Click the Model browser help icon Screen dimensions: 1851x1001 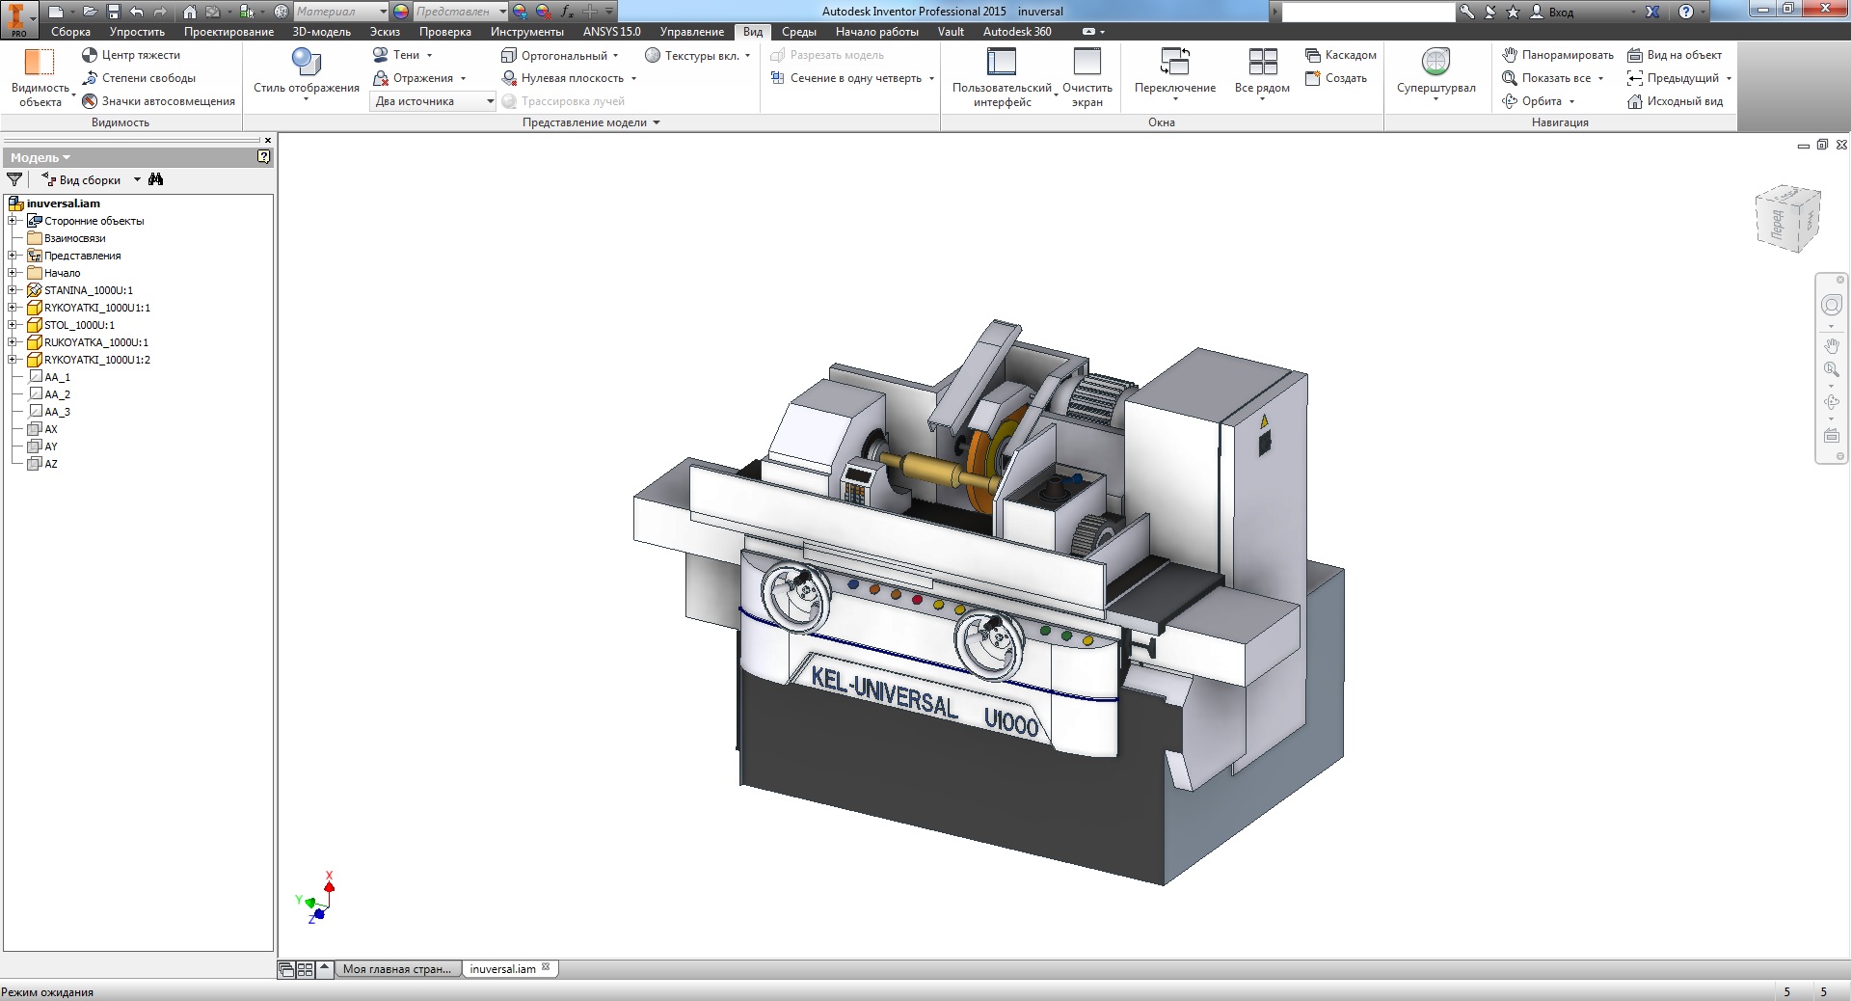263,157
